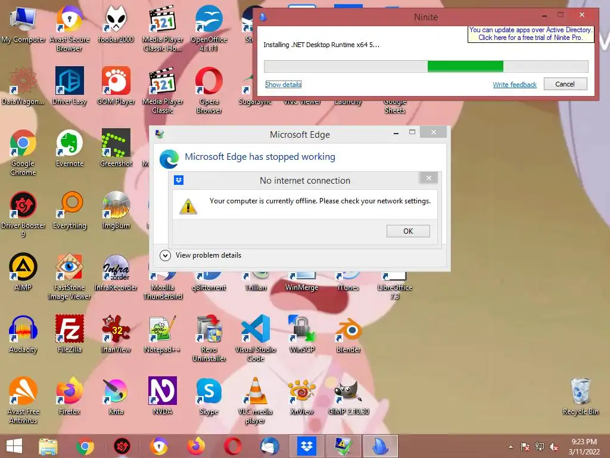The image size is (610, 458).
Task: Click OK in No internet connection dialog
Action: pyautogui.click(x=408, y=231)
